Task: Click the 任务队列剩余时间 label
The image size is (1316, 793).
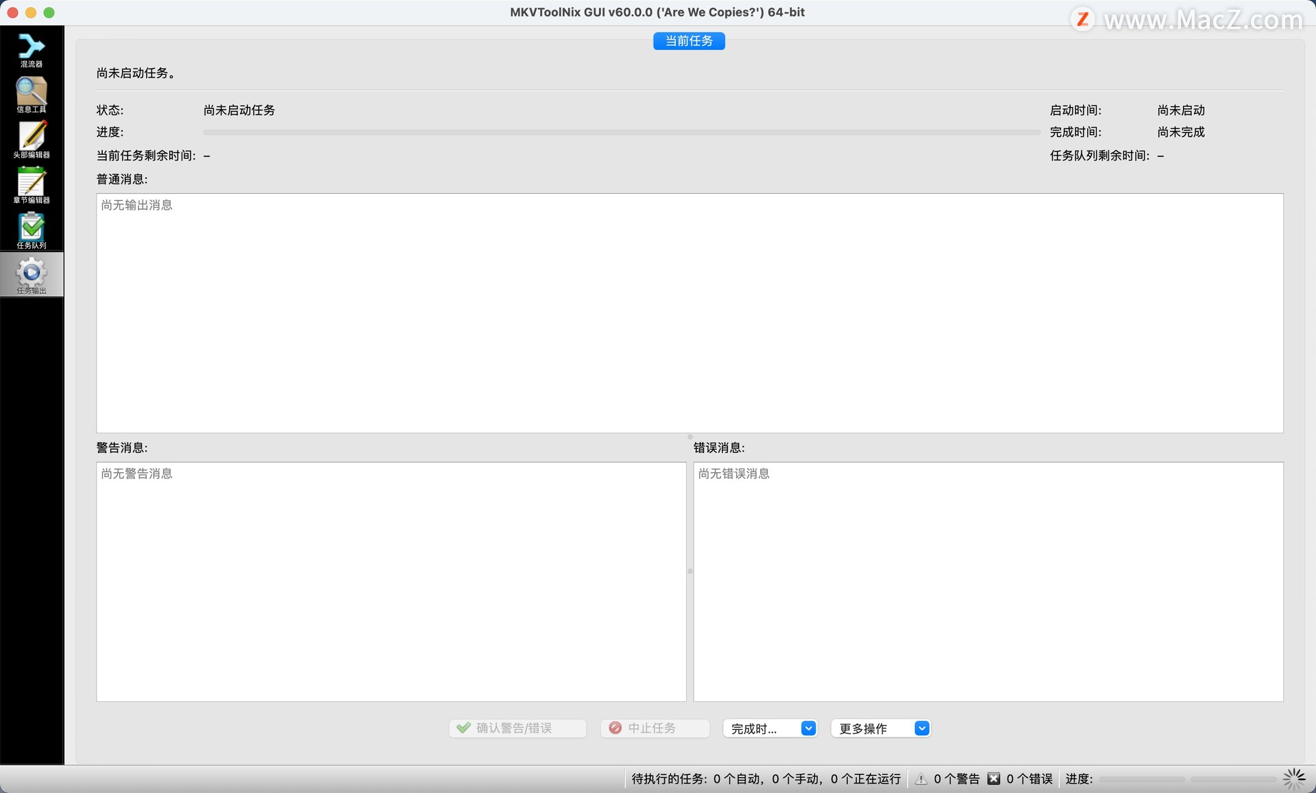Action: (1099, 156)
